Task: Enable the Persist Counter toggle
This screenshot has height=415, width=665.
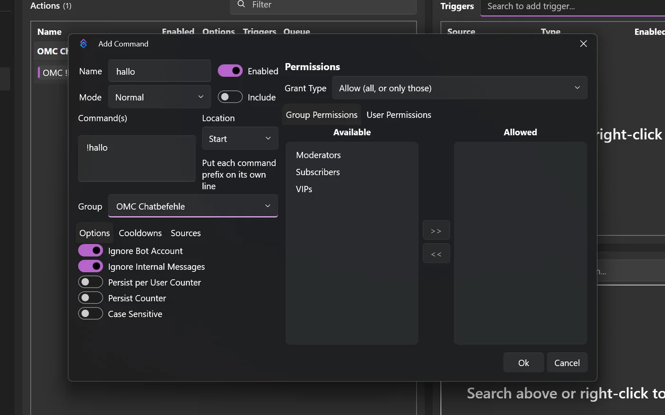Action: [x=91, y=298]
